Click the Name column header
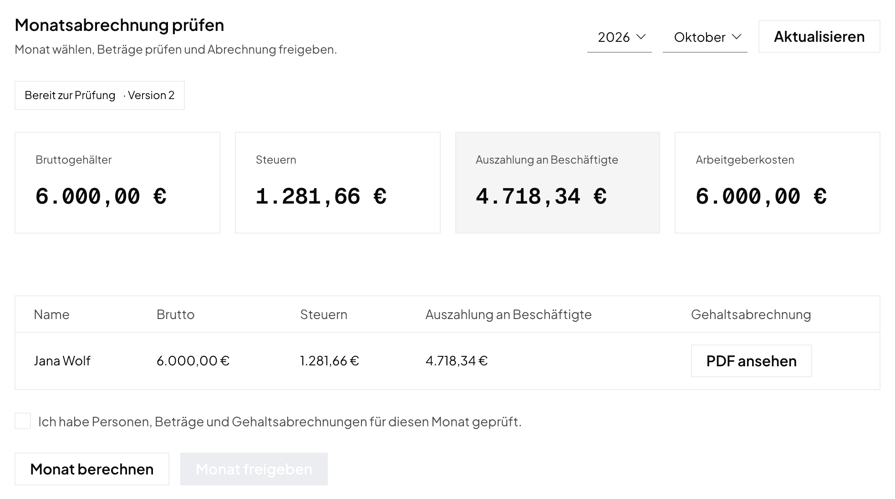The height and width of the screenshot is (499, 895). coord(51,314)
